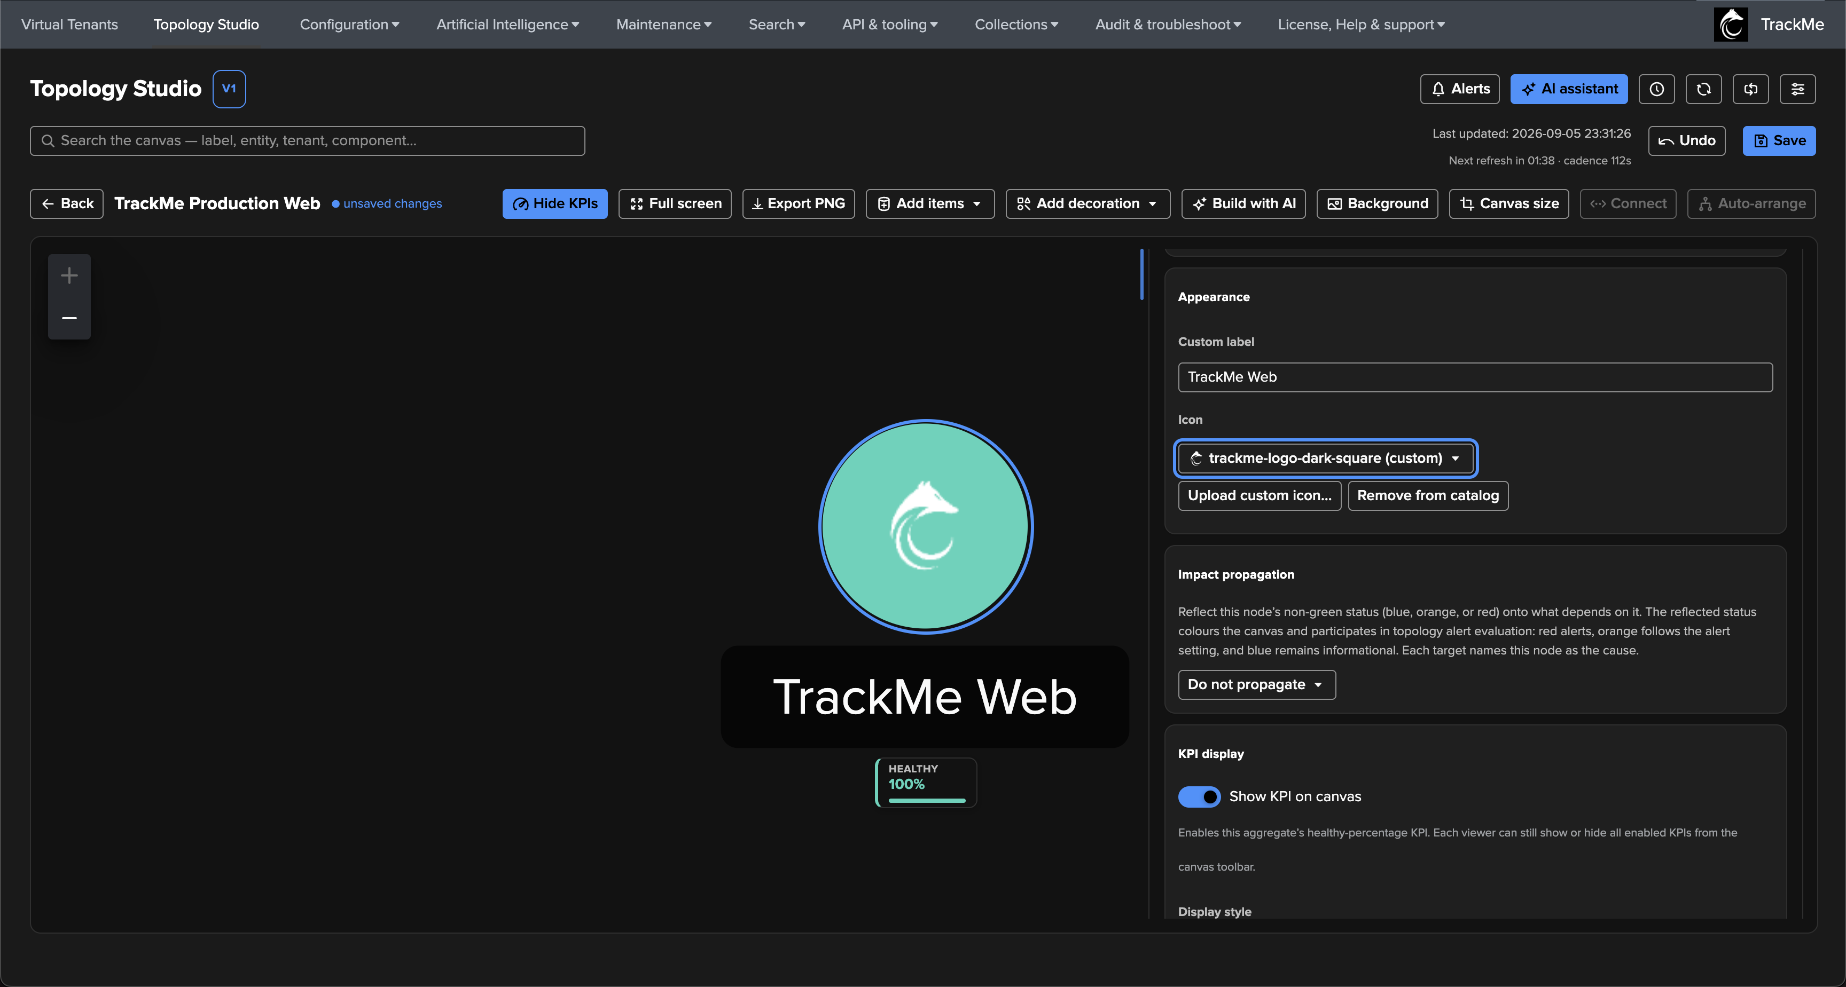This screenshot has height=987, width=1846.
Task: Open Artificial Intelligence menu
Action: (507, 25)
